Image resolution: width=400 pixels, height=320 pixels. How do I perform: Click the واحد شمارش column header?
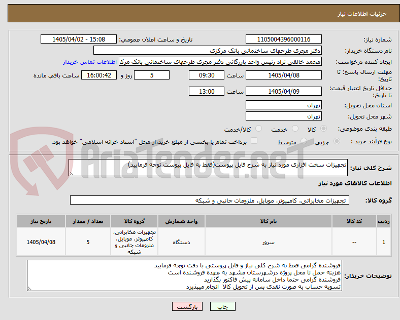click(x=181, y=221)
